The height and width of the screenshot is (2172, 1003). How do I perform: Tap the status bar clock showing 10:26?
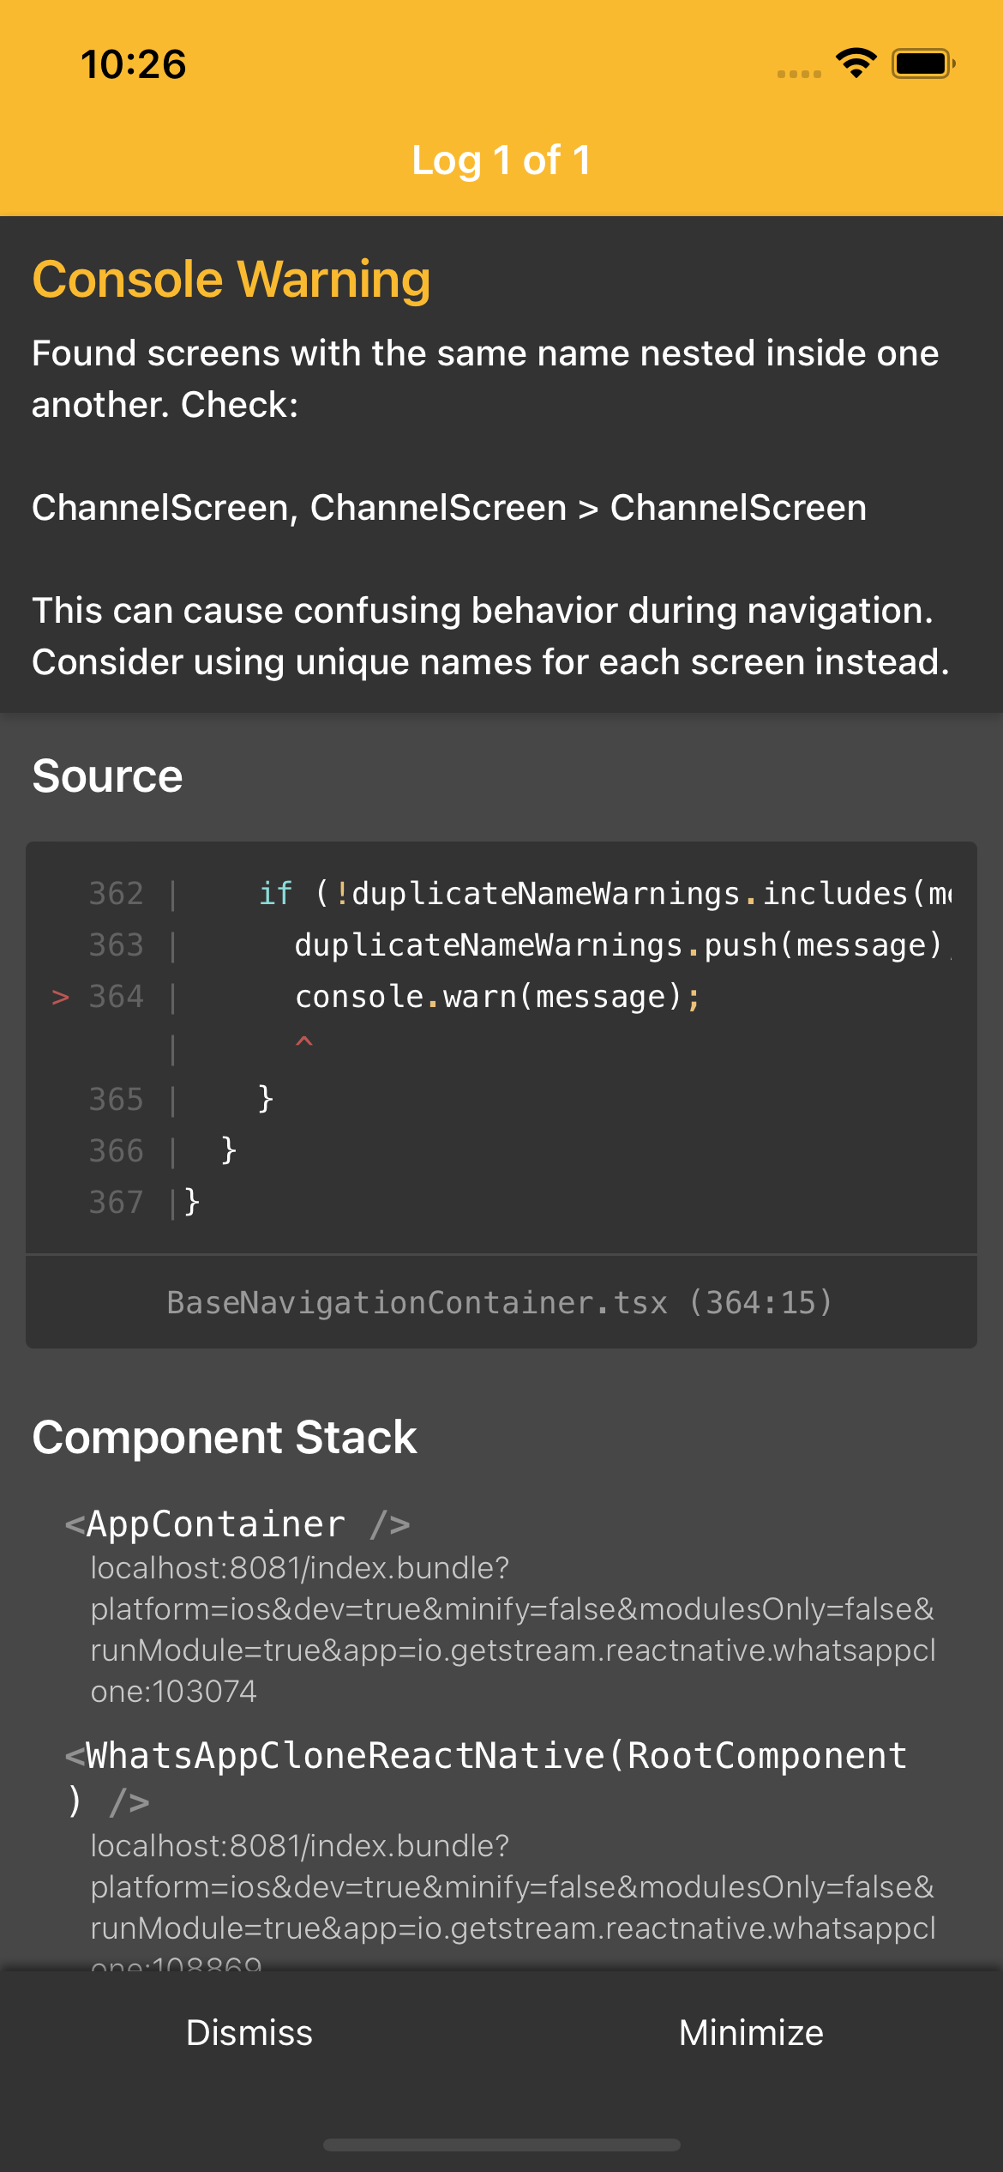click(x=134, y=64)
